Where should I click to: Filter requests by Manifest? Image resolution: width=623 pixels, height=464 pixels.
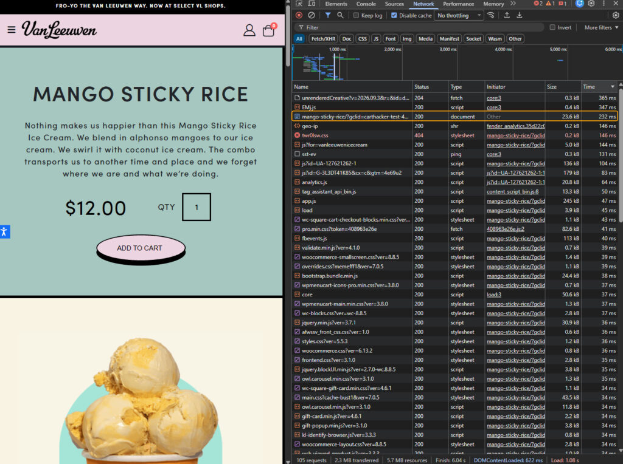point(450,39)
